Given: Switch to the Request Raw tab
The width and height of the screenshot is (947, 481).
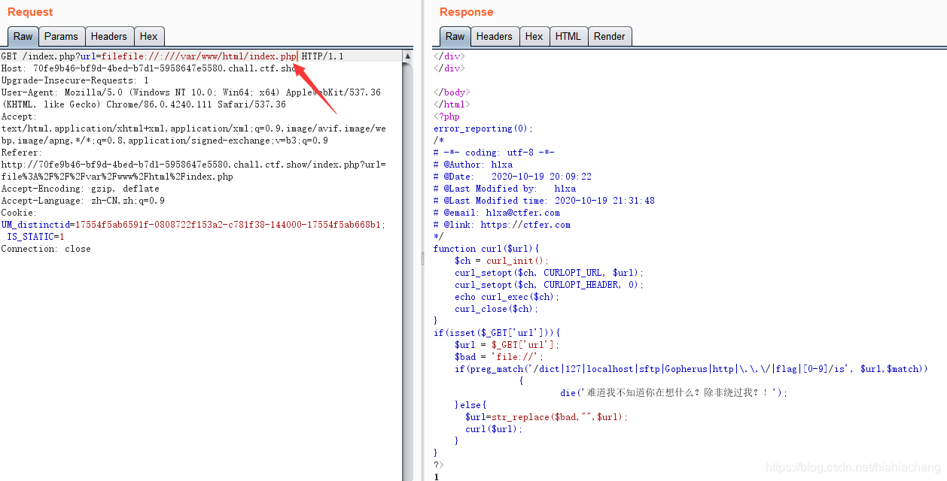Looking at the screenshot, I should pyautogui.click(x=23, y=36).
